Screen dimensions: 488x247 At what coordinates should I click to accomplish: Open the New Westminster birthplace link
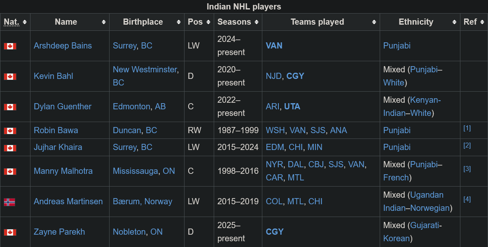145,69
